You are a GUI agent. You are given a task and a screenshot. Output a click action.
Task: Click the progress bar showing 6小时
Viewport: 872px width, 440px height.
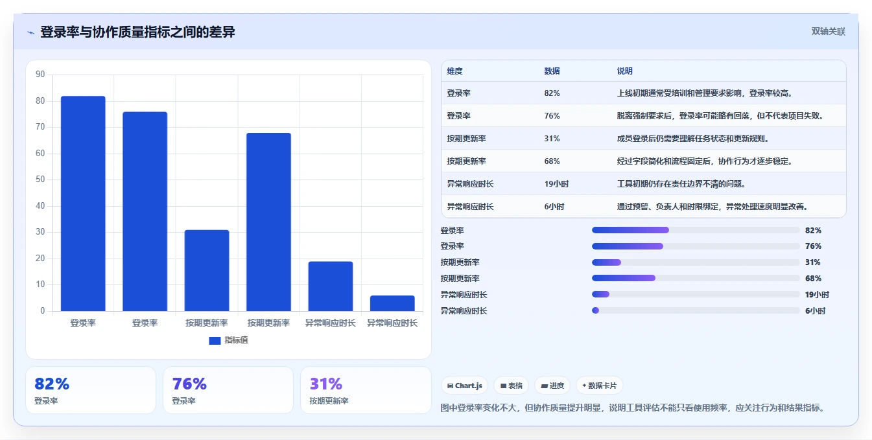click(x=696, y=310)
